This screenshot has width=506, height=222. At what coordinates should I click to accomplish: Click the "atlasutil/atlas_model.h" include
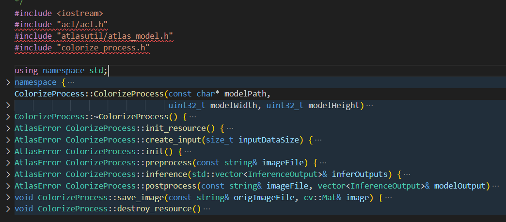(115, 36)
